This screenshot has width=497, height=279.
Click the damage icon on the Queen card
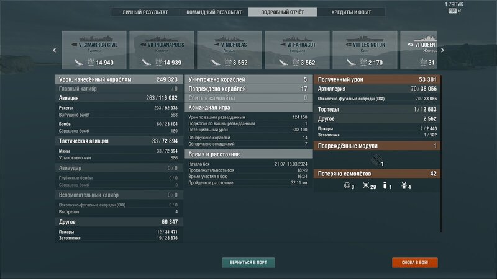coord(423,63)
